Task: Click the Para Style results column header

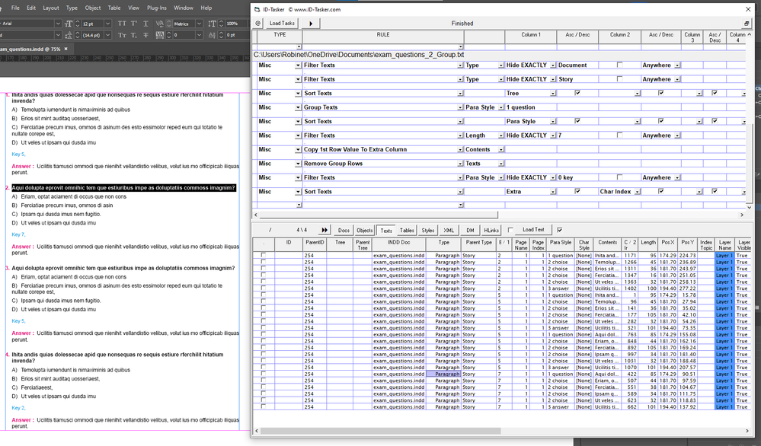Action: (x=561, y=244)
